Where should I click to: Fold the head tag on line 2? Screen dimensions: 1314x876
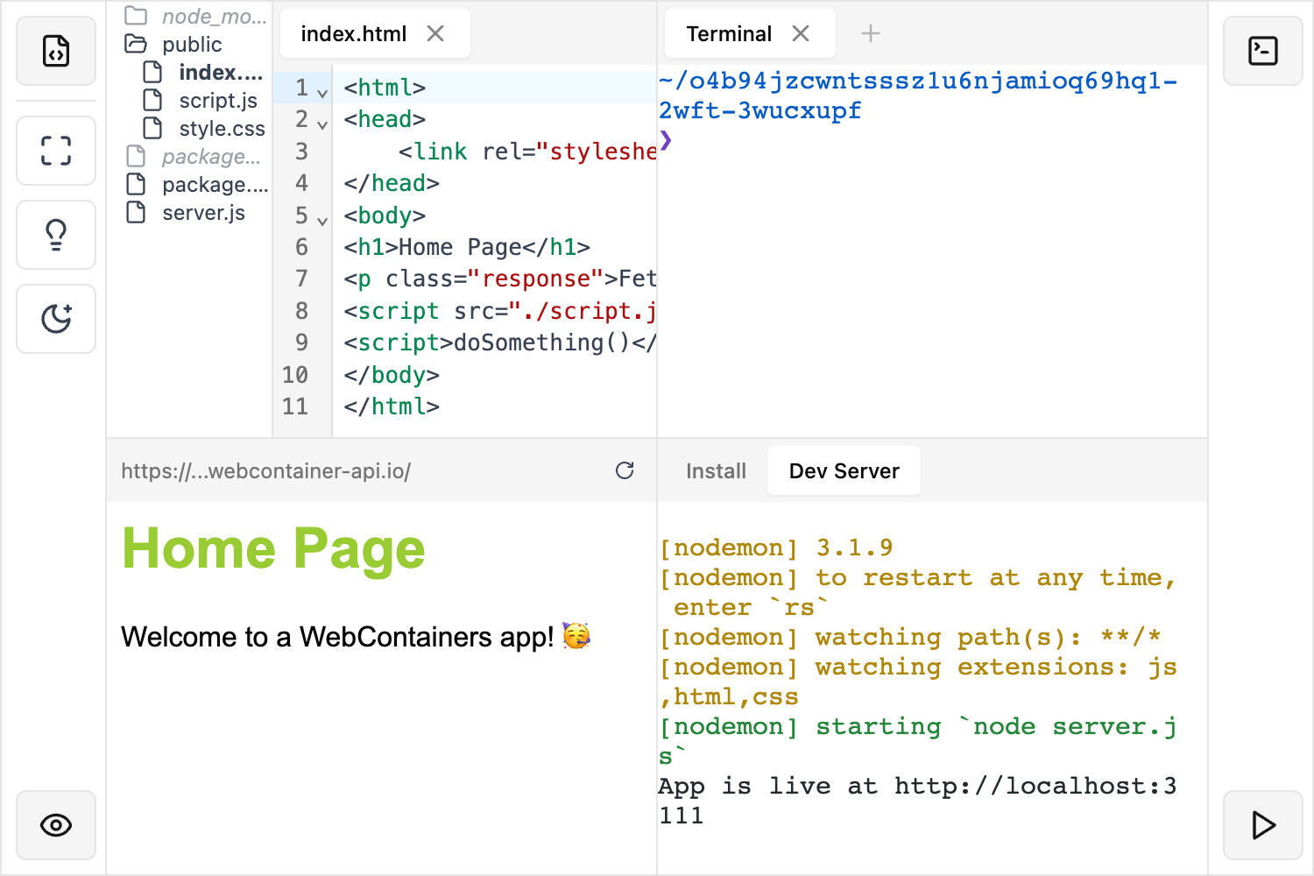click(x=322, y=124)
